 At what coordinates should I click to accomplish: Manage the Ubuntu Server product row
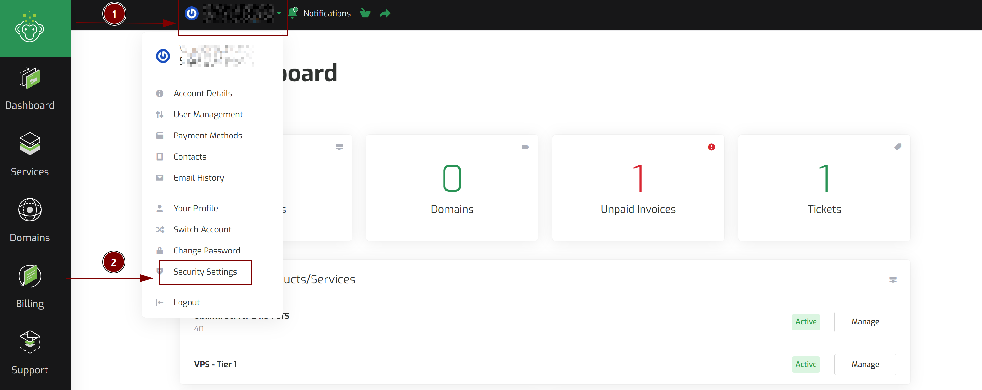pyautogui.click(x=865, y=322)
